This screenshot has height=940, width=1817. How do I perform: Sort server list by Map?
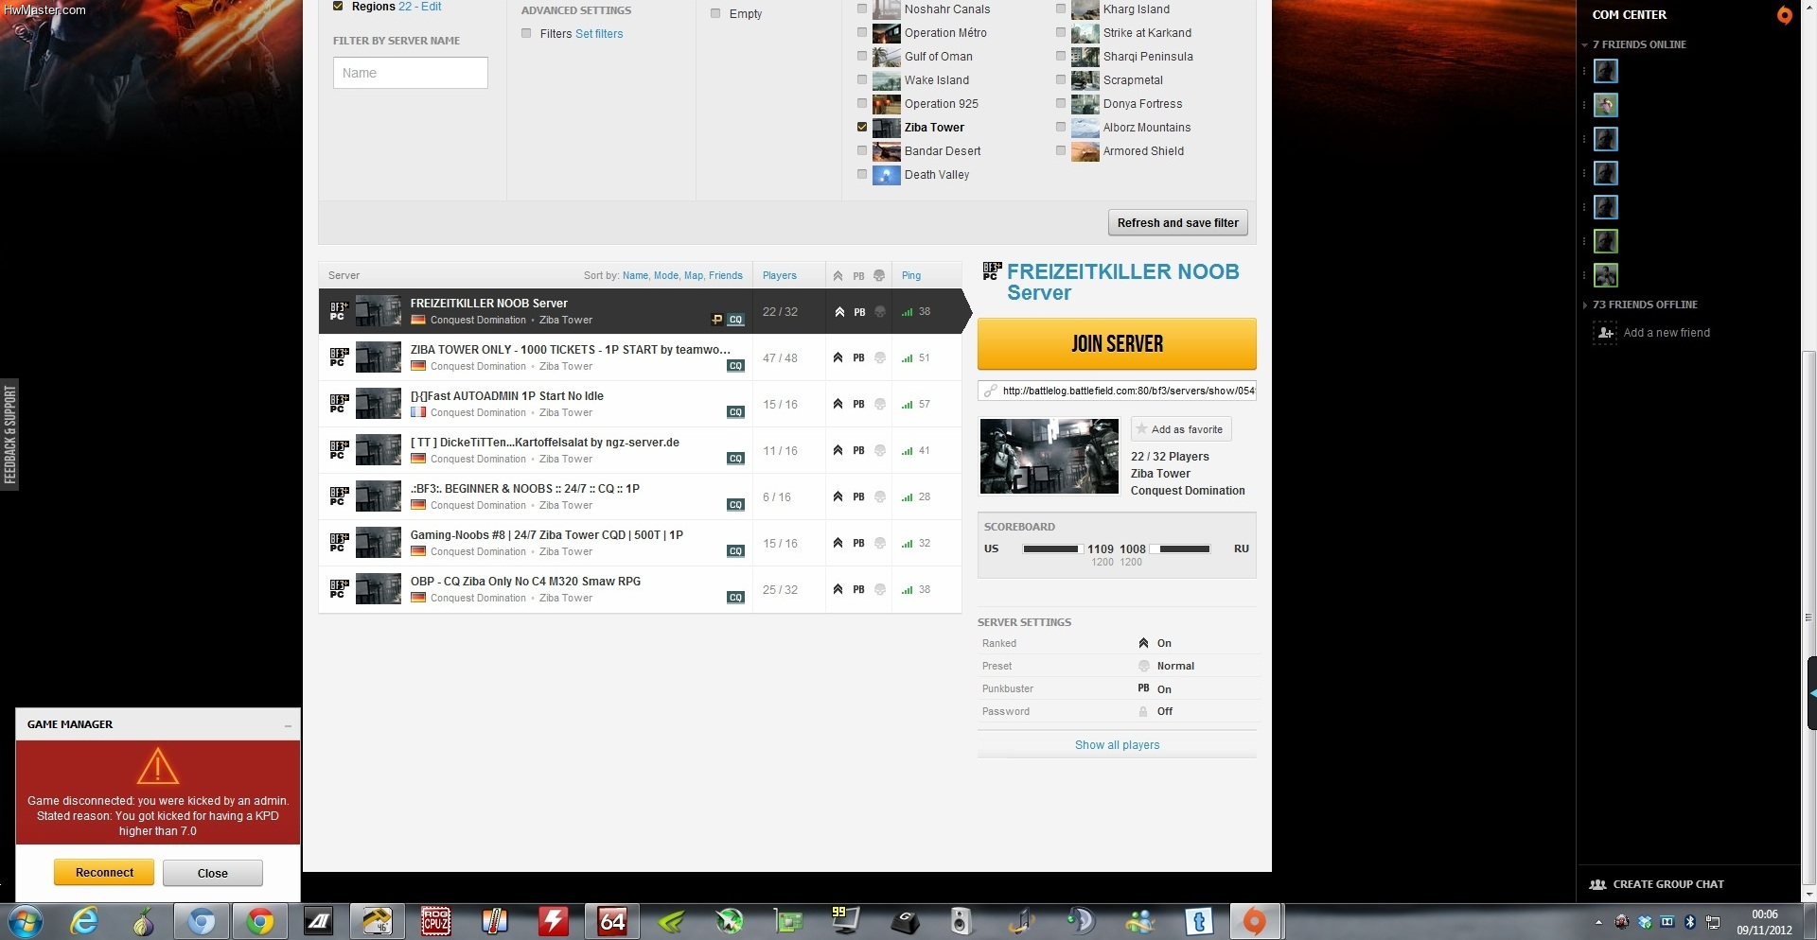pos(694,276)
